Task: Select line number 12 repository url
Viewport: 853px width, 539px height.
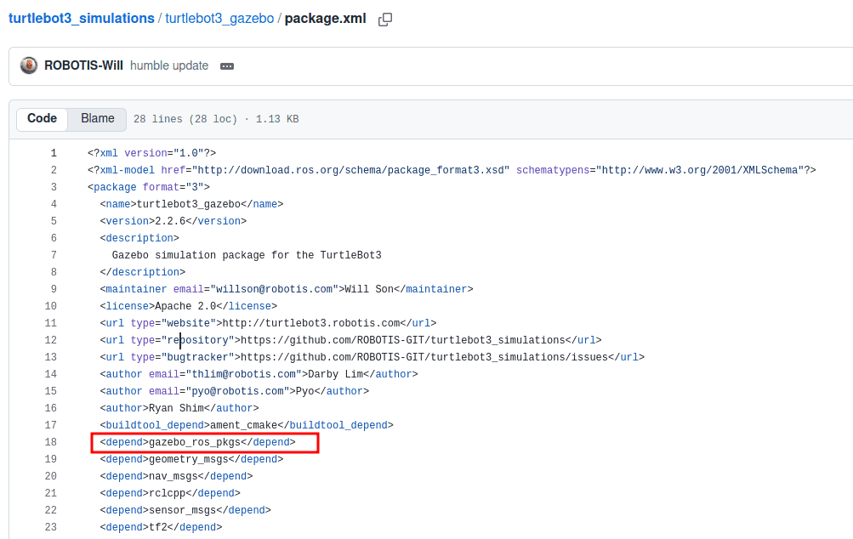Action: [51, 340]
